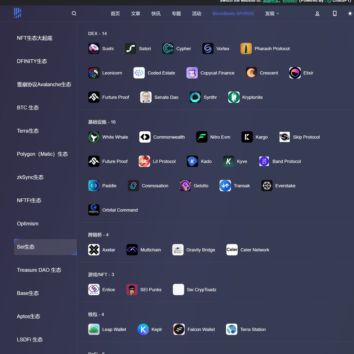Select 雪崩协议Avalanche生态 in sidebar
Viewport: 354px width, 354px height.
(44, 84)
